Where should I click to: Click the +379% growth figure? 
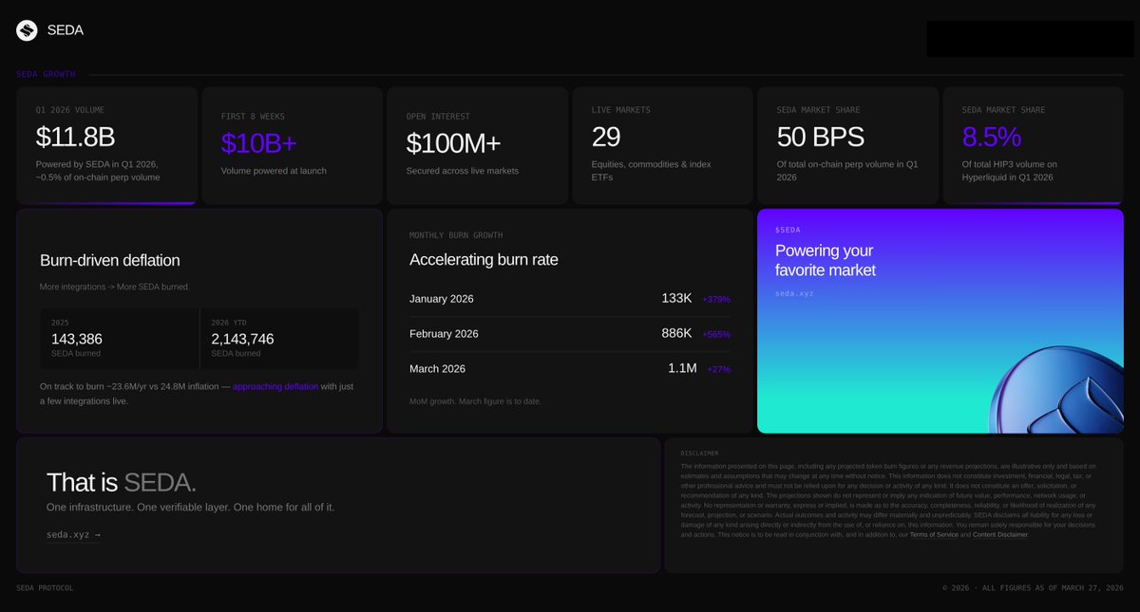pyautogui.click(x=716, y=300)
